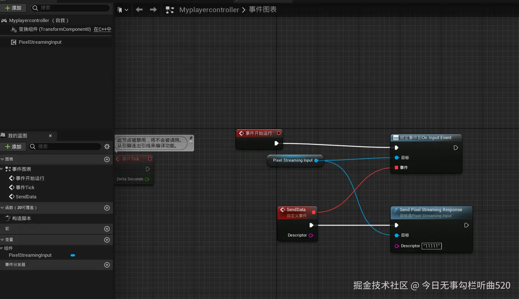The width and height of the screenshot is (519, 299).
Task: Click the SendData red delegate output pin
Action: tap(314, 212)
